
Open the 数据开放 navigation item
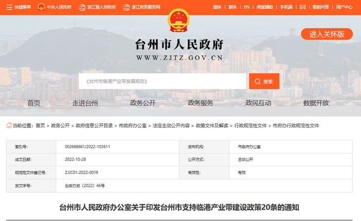click(316, 103)
